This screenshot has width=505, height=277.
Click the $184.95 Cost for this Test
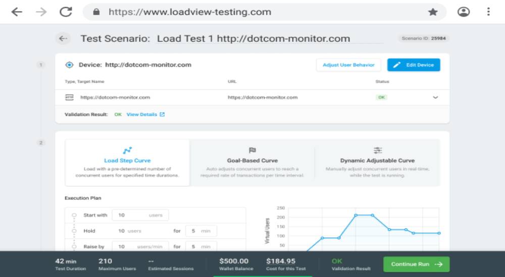pos(281,261)
